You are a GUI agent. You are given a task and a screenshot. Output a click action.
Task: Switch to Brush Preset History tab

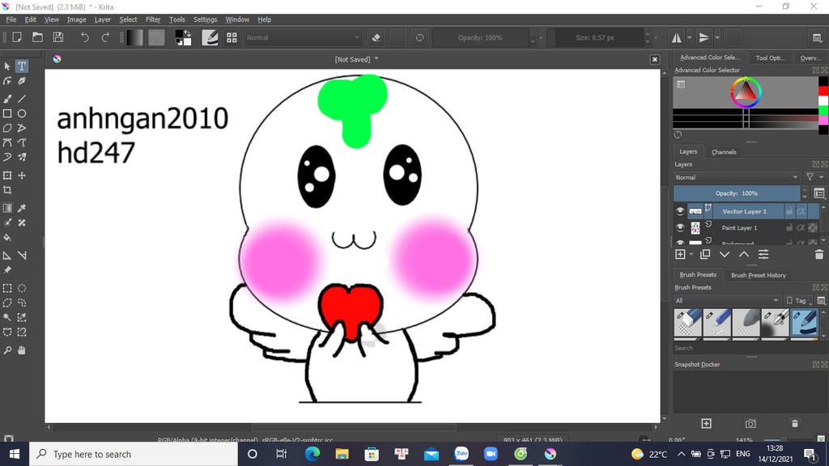(x=758, y=275)
